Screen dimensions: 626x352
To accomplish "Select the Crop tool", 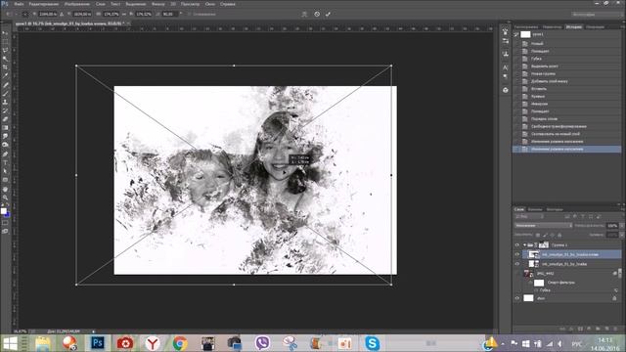I will 5,67.
